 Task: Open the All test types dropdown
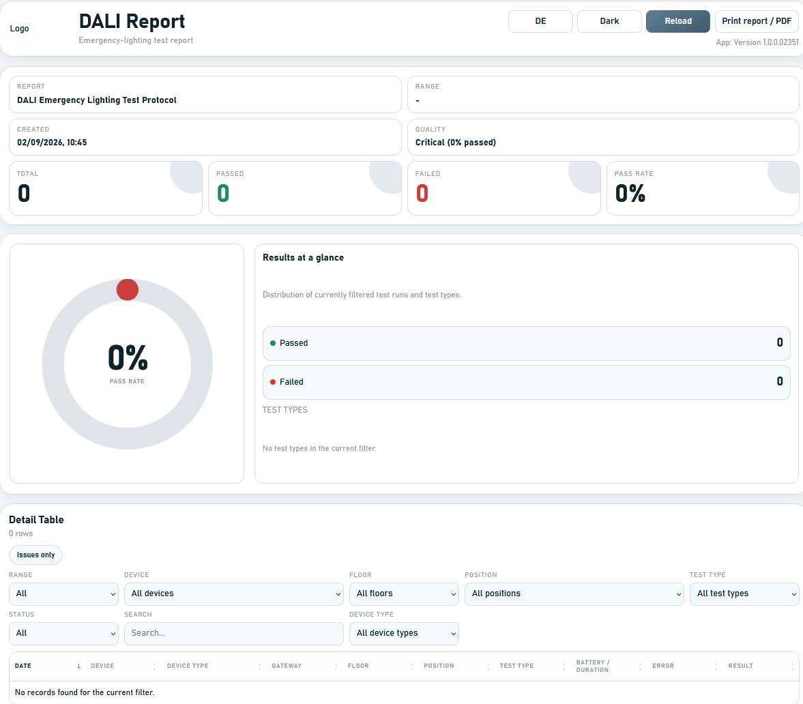click(x=744, y=594)
